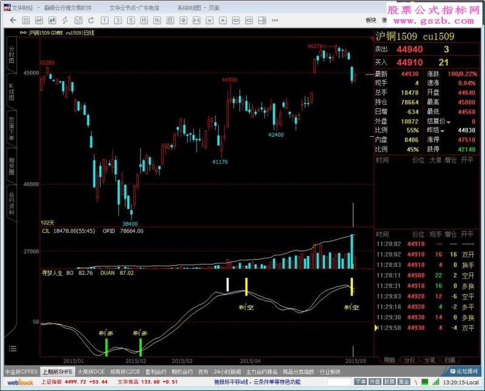Click the white signal bar marker
The image size is (485, 391).
[228, 284]
